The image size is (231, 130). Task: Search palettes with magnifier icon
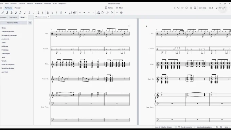pos(30,23)
